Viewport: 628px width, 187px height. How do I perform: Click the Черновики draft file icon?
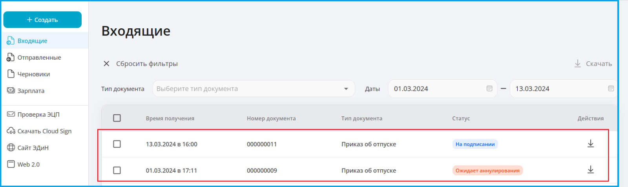[11, 74]
